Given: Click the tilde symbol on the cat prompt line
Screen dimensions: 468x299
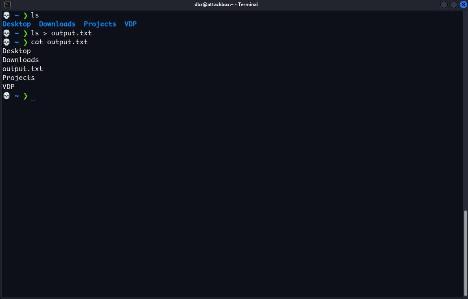Looking at the screenshot, I should coord(16,42).
